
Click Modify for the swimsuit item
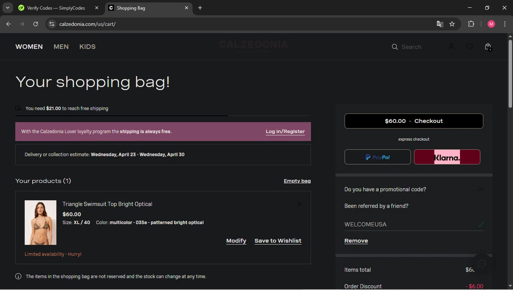pos(236,241)
